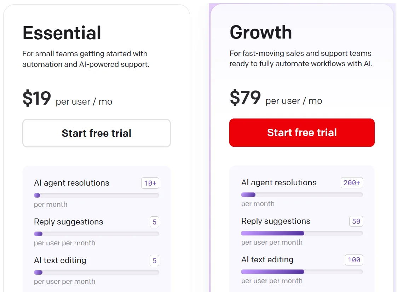Click the 100 AI text editing badge
Screen dimensions: 397x292
(x=354, y=260)
